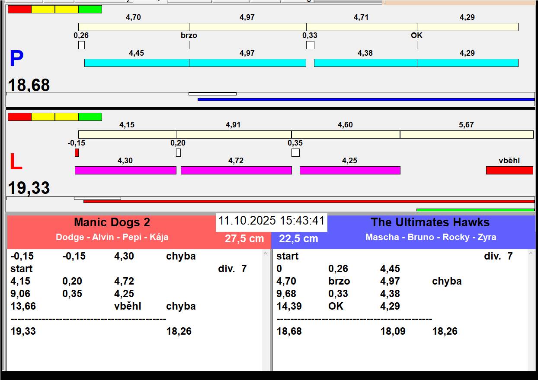Click 4,45 in Ultimates Hawks list
The width and height of the screenshot is (538, 380).
tap(390, 269)
